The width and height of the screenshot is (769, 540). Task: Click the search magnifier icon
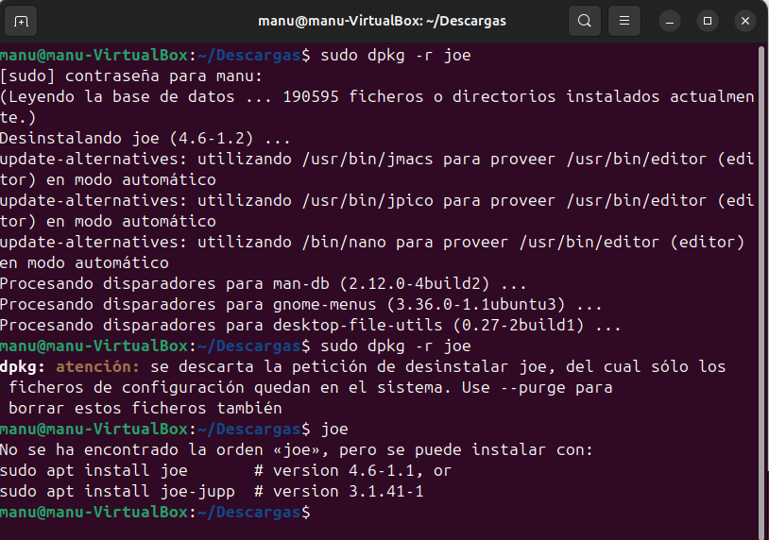click(585, 21)
